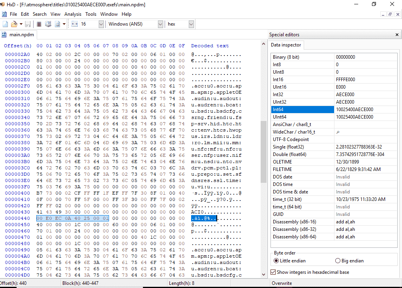Click the time_t (32 bit) row

coord(334,199)
